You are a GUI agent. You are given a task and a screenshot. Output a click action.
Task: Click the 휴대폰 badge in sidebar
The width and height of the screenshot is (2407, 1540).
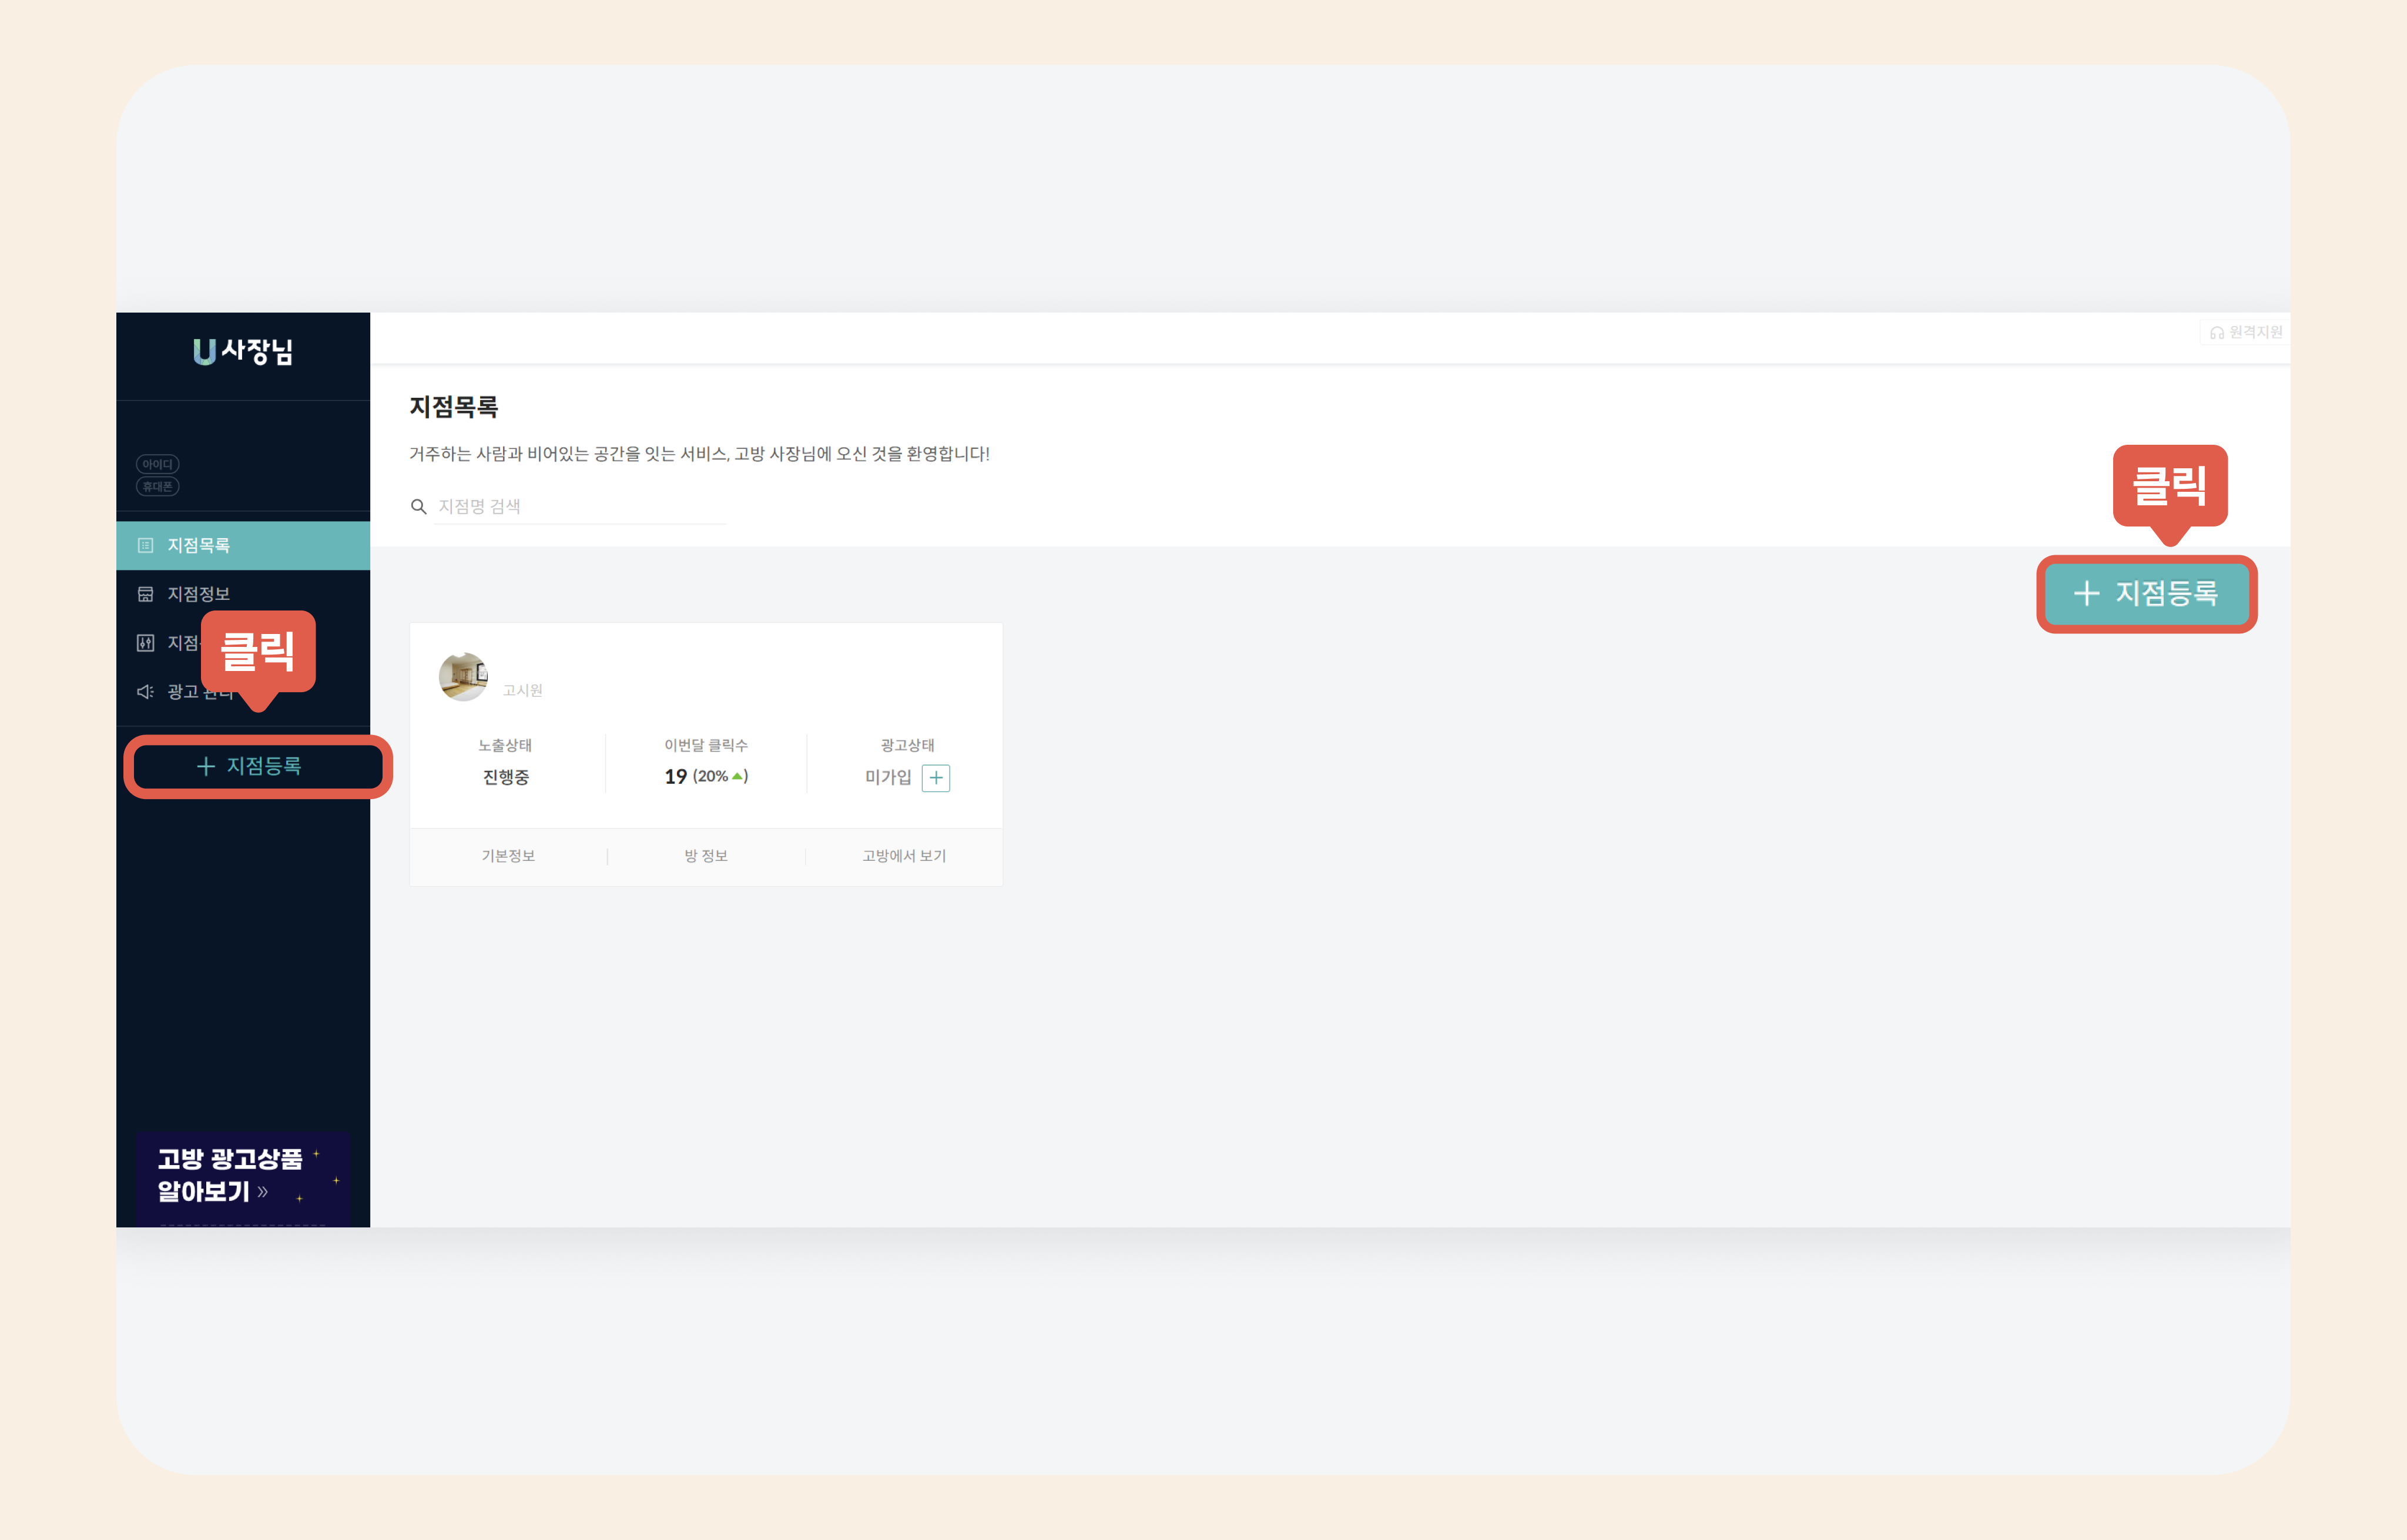click(157, 487)
